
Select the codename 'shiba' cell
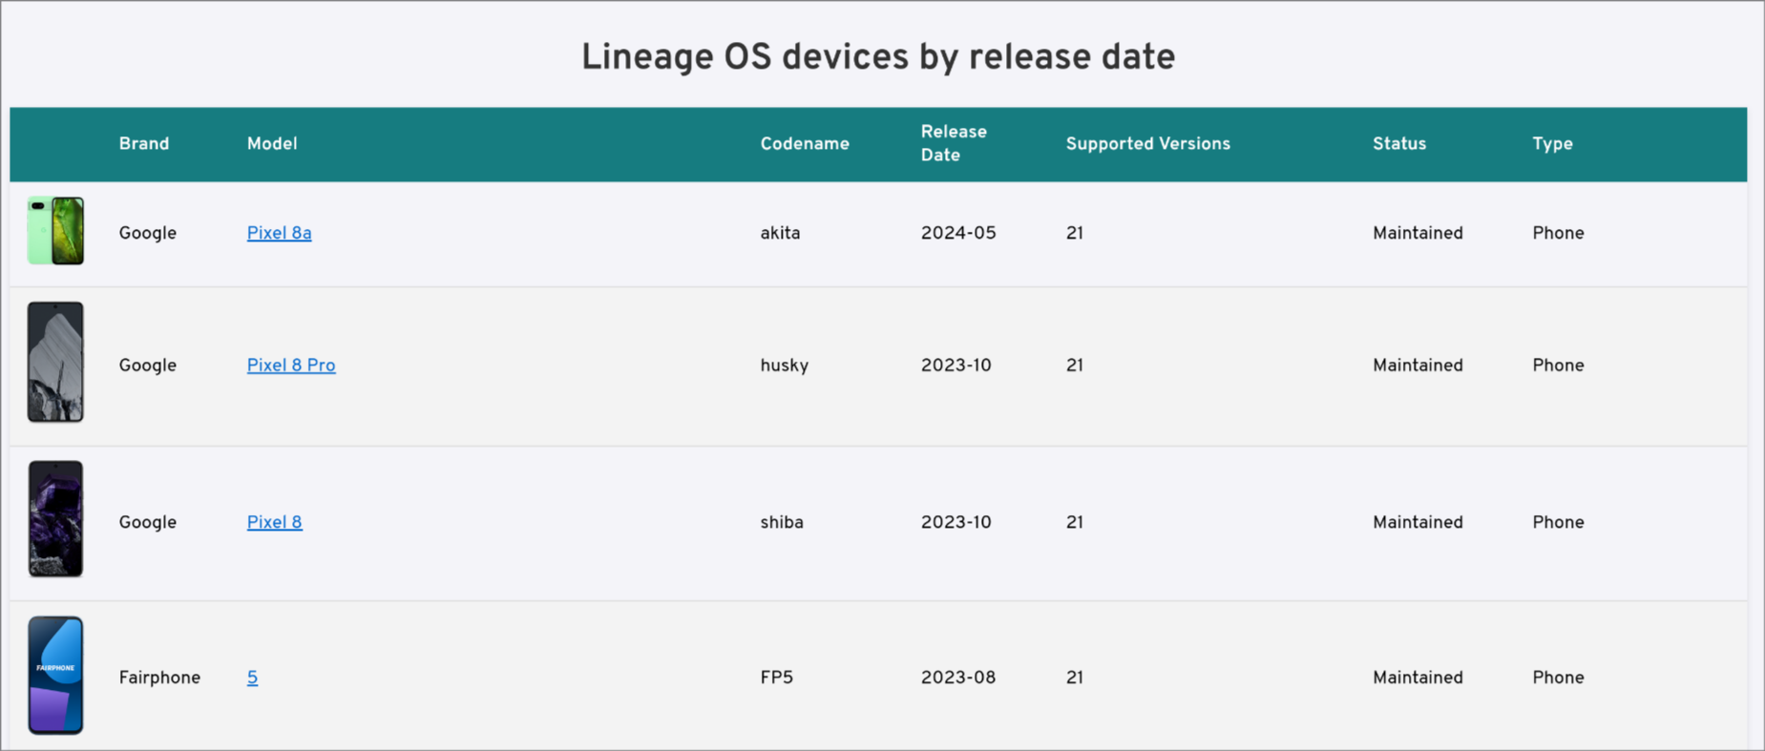coord(782,522)
